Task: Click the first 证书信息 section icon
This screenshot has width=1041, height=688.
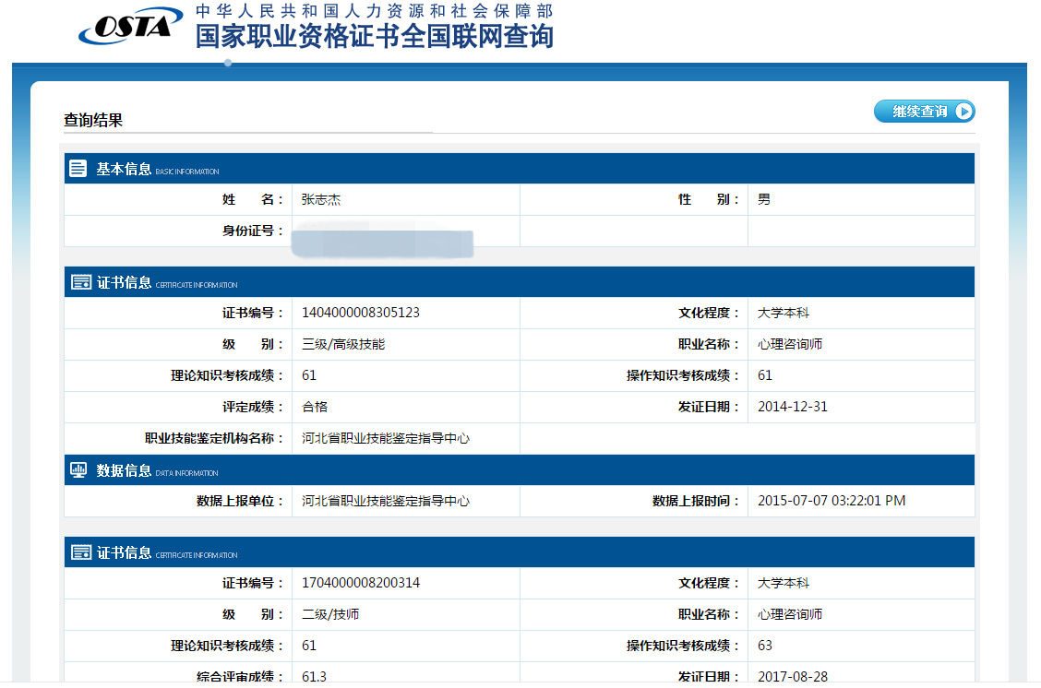Action: tap(80, 282)
